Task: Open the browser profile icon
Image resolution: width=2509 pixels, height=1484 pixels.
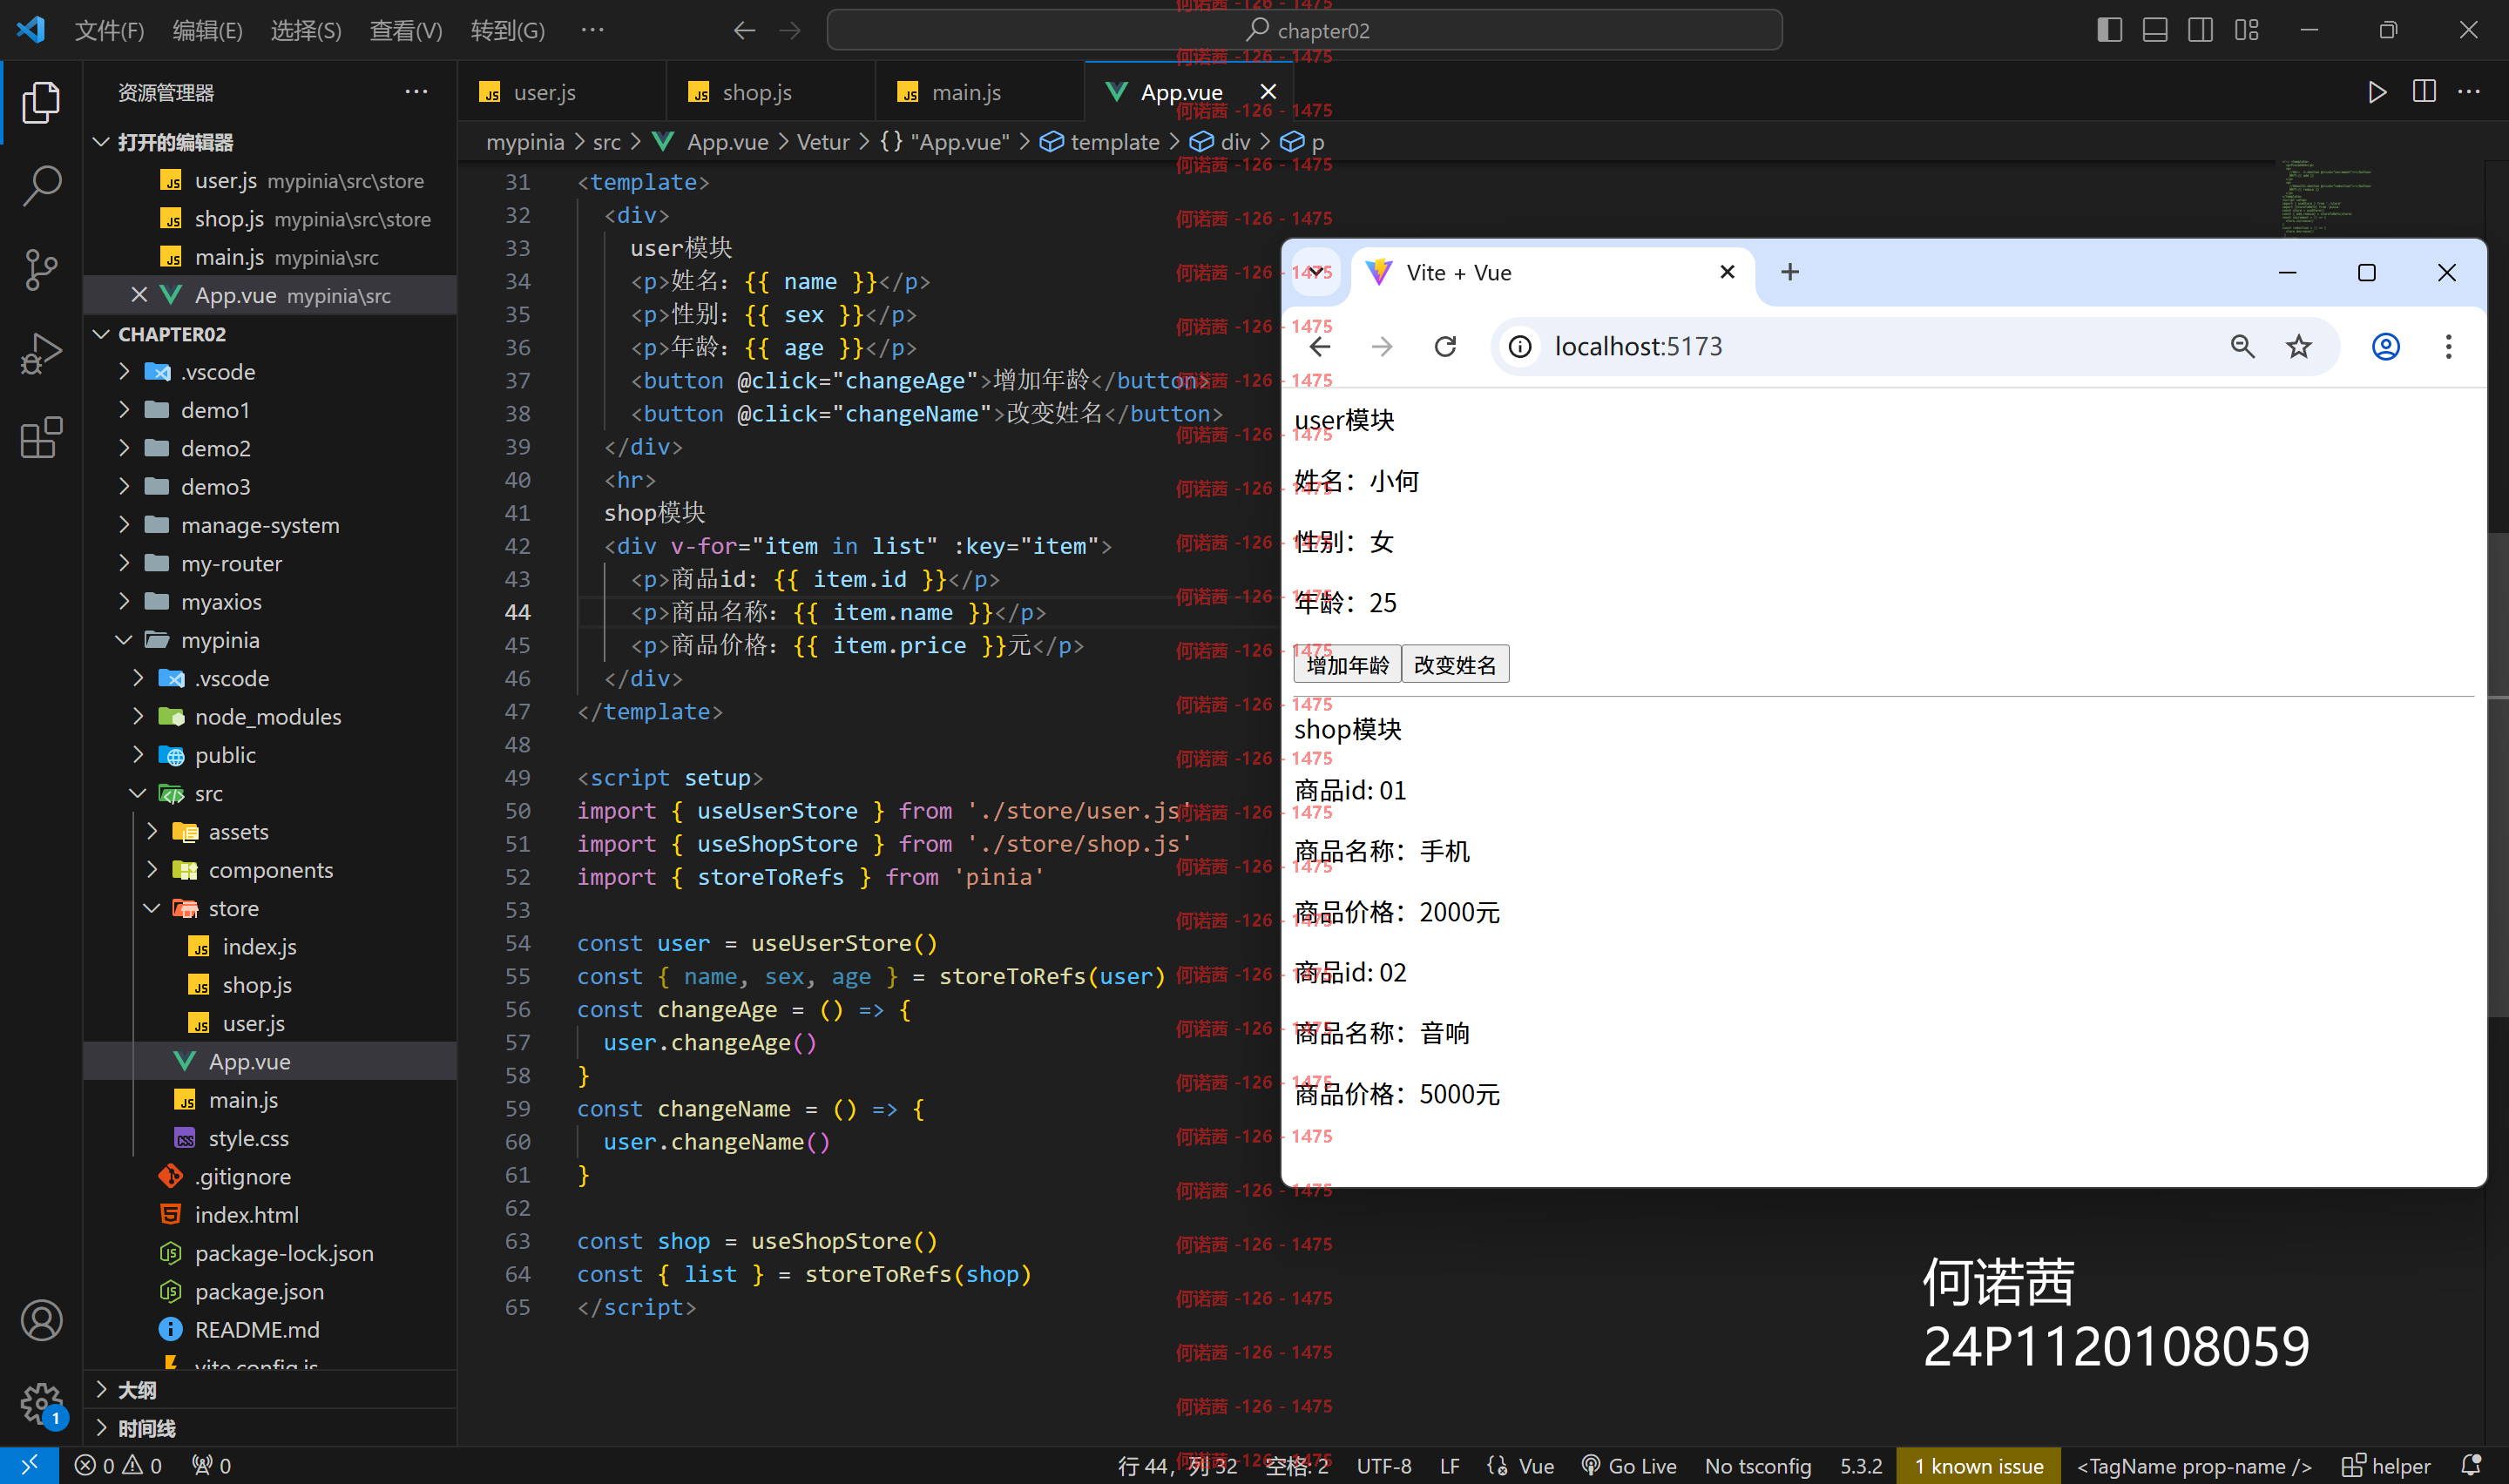Action: click(x=2386, y=347)
